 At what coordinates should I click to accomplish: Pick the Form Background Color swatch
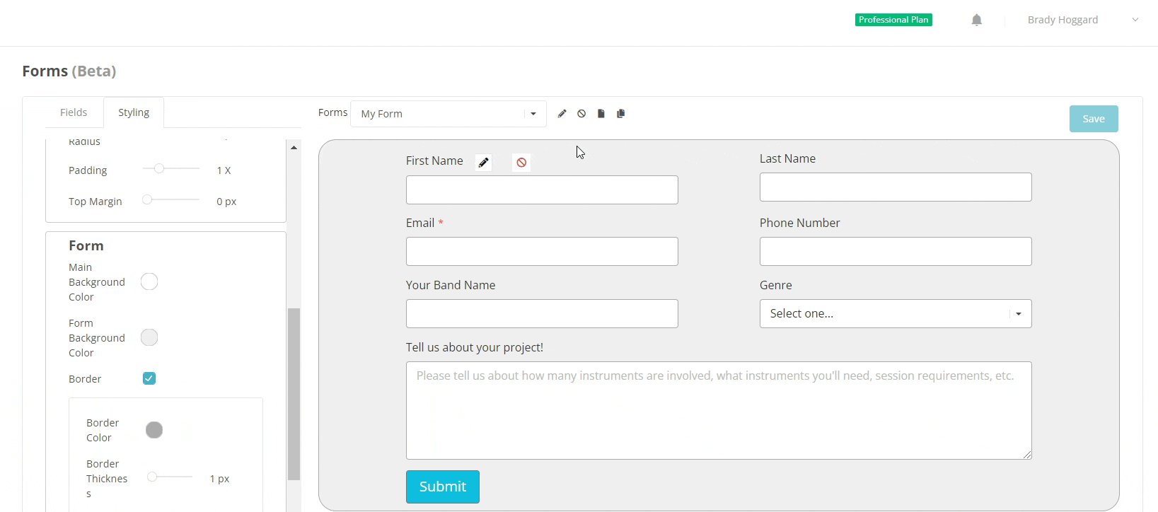[x=149, y=337]
